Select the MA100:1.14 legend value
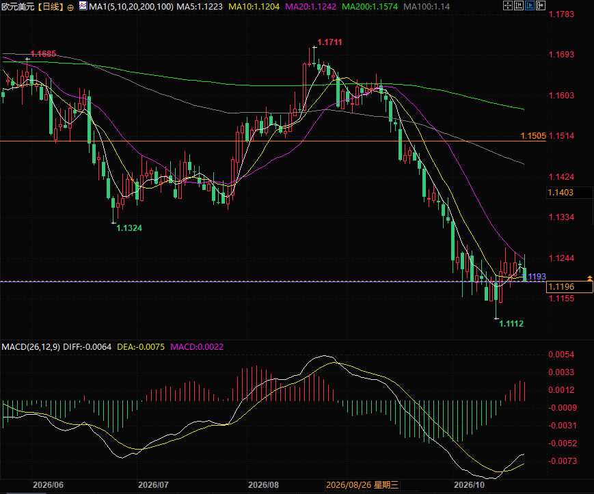594x494 pixels. 427,6
